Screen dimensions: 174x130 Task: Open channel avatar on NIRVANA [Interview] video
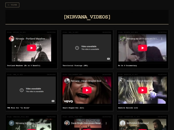[x=122, y=123]
